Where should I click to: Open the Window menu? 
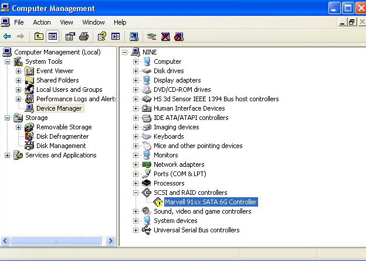(x=93, y=22)
